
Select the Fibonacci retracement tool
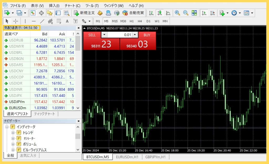pyautogui.click(x=59, y=21)
